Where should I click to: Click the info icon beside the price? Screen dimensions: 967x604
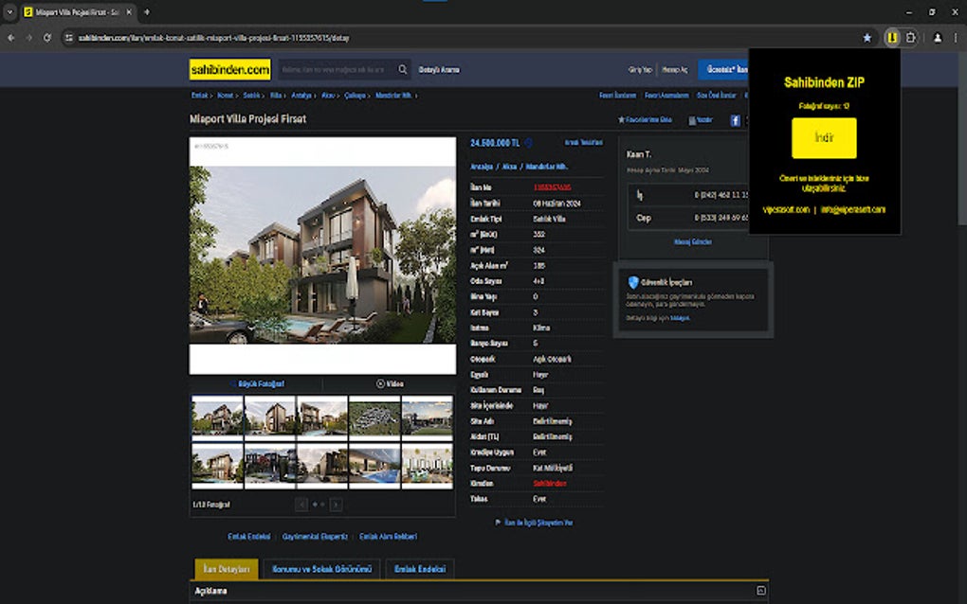pyautogui.click(x=528, y=143)
